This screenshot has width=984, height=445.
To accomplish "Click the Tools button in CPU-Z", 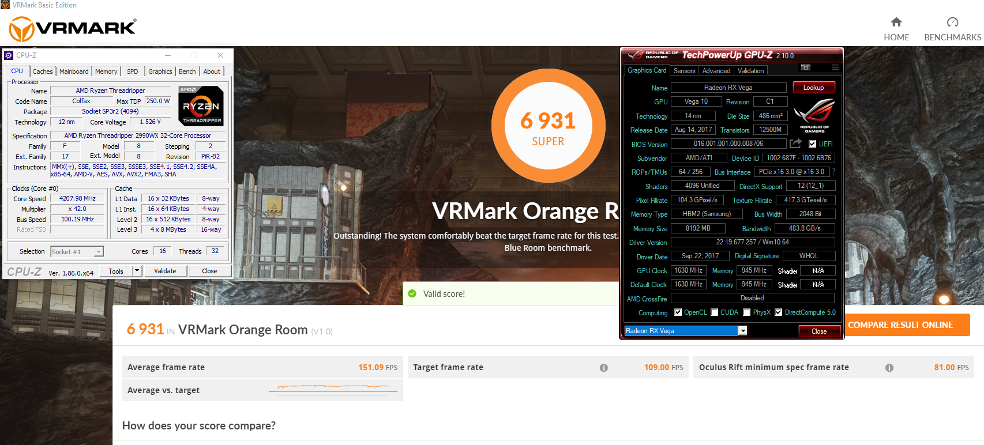I will click(116, 271).
